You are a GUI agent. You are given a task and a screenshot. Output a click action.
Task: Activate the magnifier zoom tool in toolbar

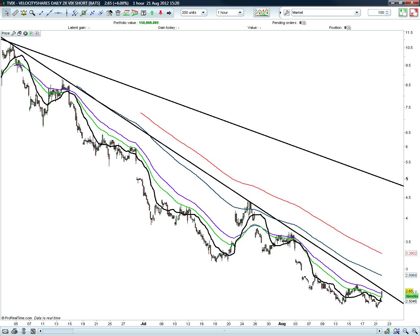coord(32,13)
